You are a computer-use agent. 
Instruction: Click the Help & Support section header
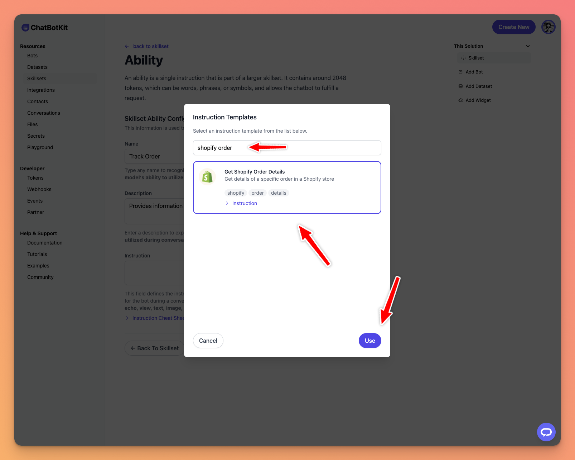pos(38,233)
